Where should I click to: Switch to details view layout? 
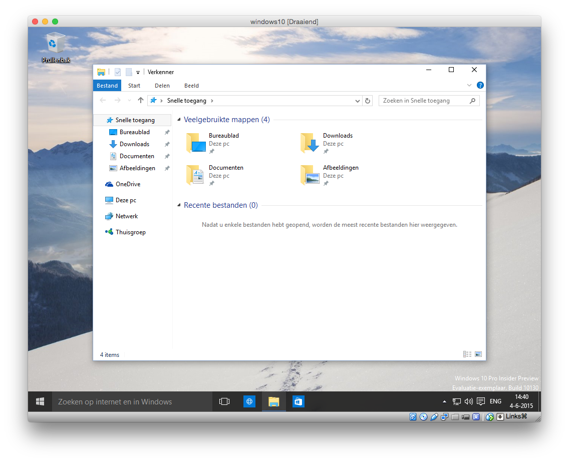467,354
